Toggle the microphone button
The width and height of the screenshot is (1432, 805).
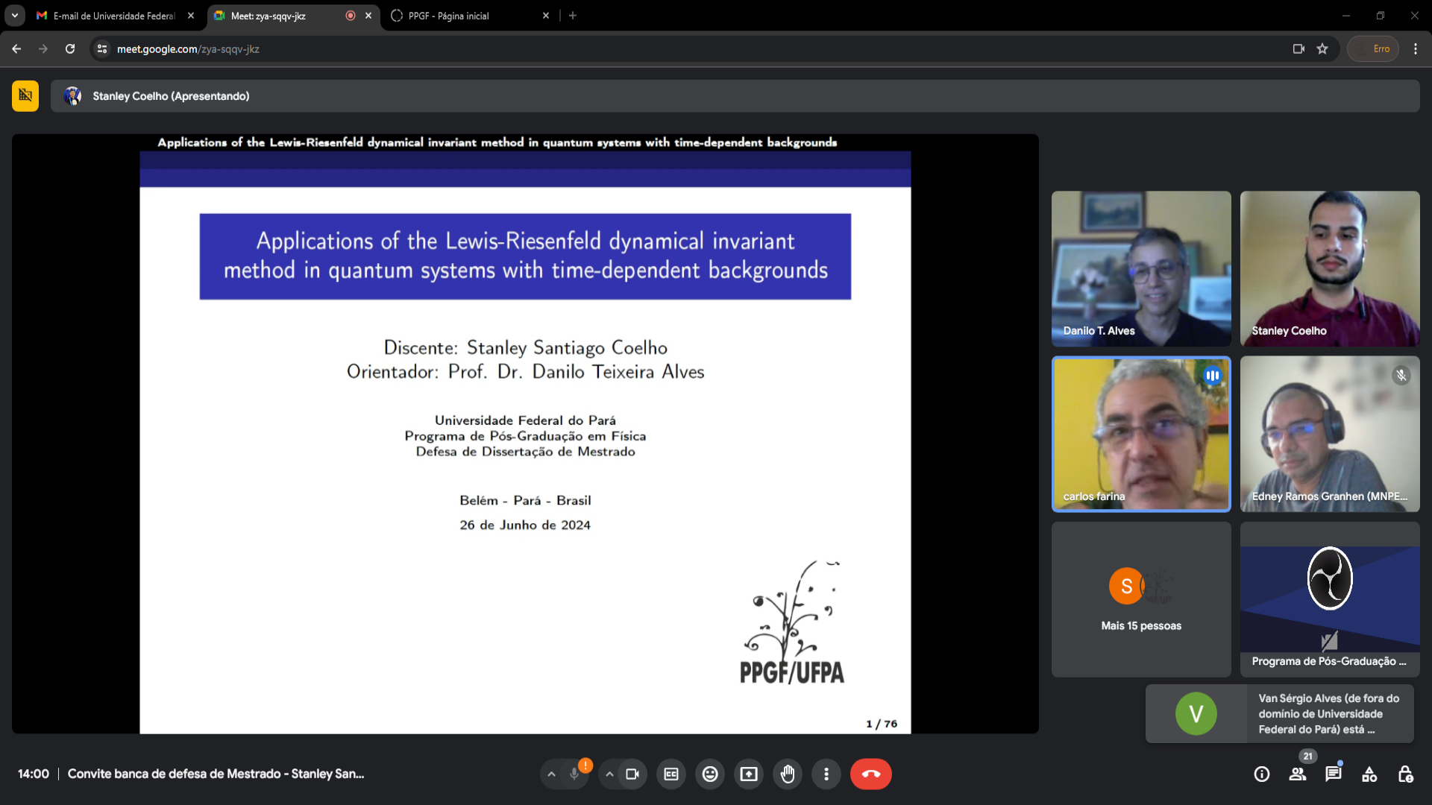click(x=574, y=774)
